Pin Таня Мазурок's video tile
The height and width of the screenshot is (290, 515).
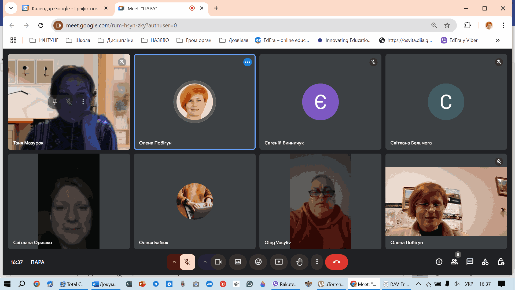tap(55, 102)
